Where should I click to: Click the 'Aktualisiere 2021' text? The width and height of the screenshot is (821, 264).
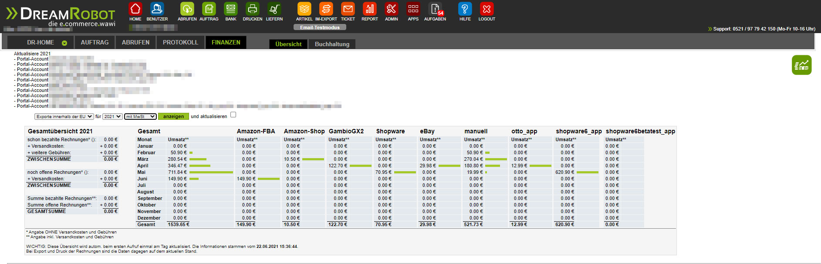pyautogui.click(x=32, y=54)
